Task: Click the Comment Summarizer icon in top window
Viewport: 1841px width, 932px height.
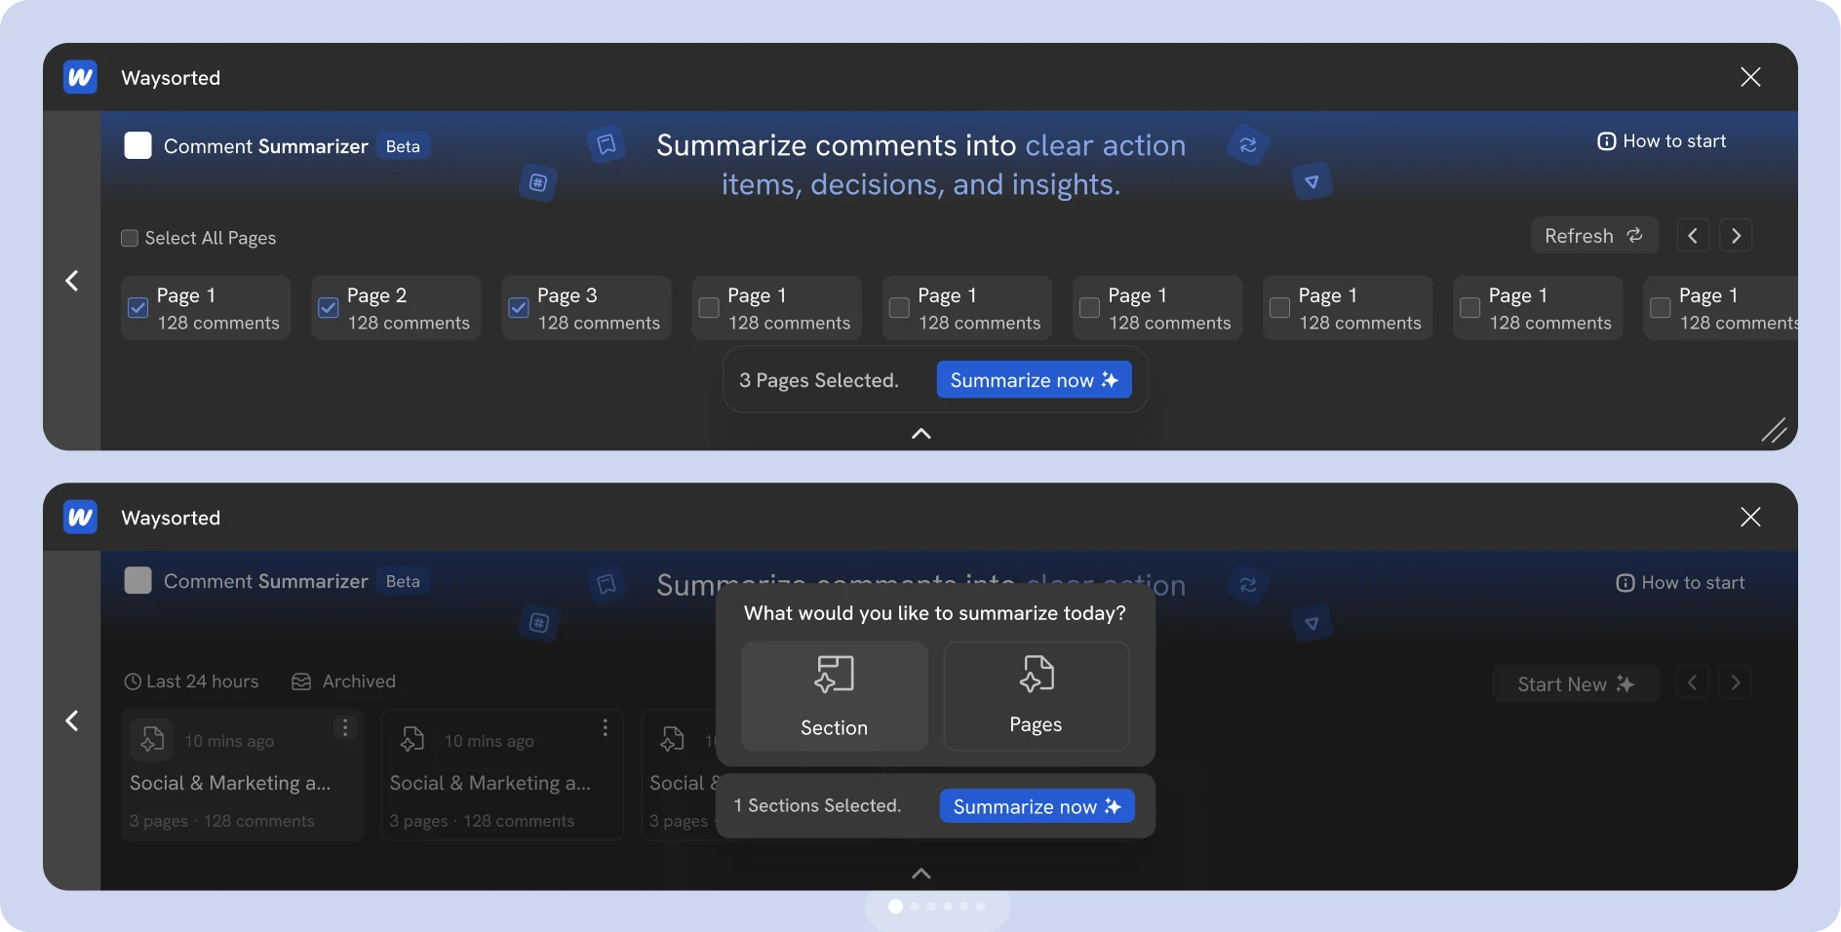Action: (x=138, y=146)
